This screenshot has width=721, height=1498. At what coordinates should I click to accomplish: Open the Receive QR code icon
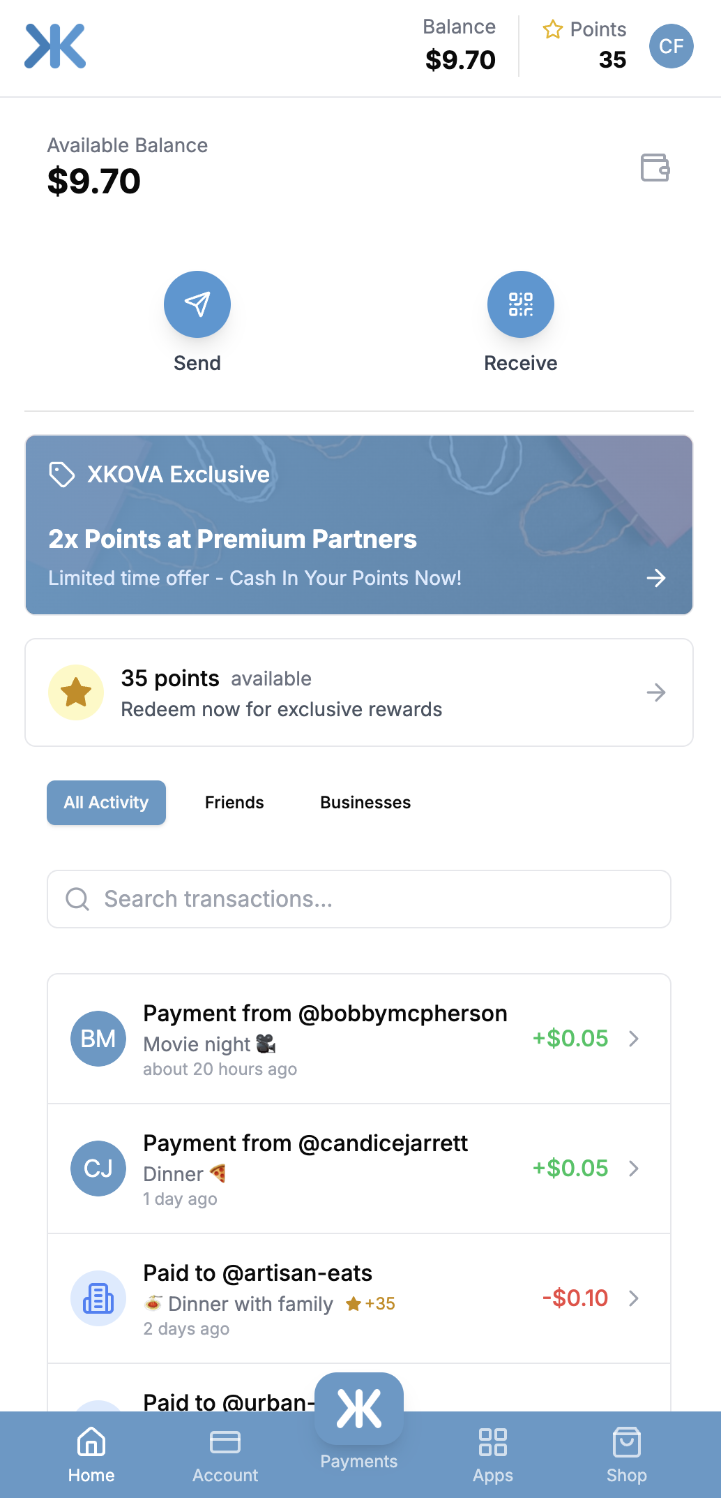click(521, 304)
